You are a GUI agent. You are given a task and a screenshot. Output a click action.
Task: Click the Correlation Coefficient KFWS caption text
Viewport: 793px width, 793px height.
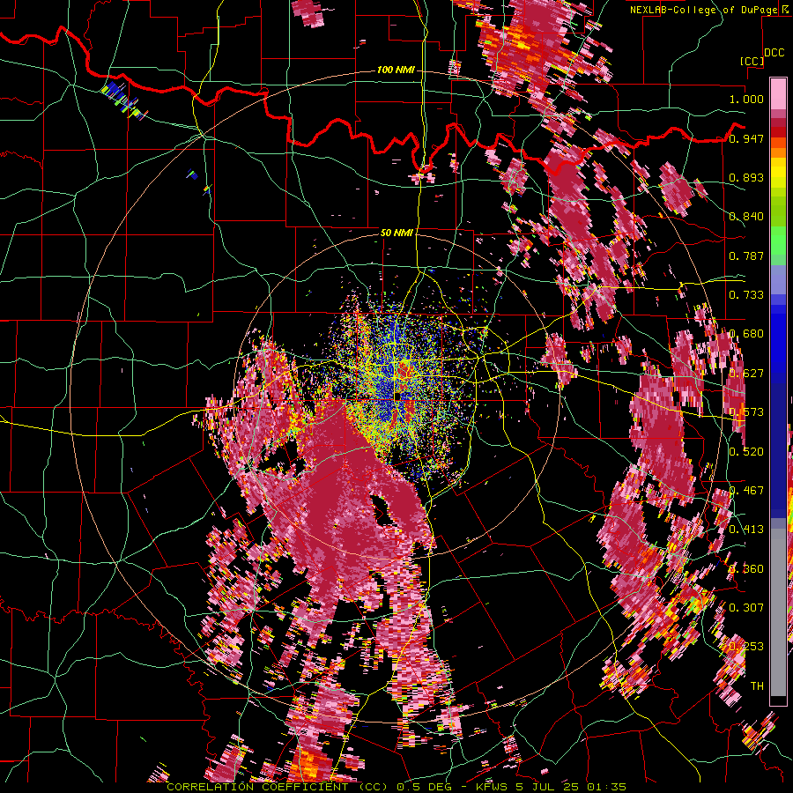396,787
